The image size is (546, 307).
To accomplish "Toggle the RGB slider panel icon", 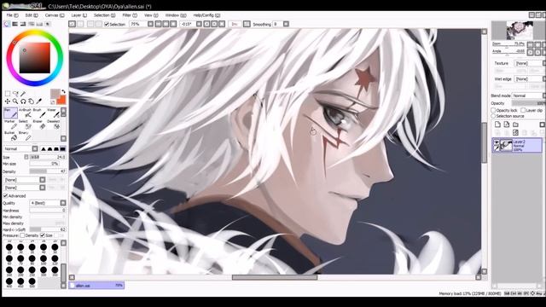I will [x=15, y=24].
